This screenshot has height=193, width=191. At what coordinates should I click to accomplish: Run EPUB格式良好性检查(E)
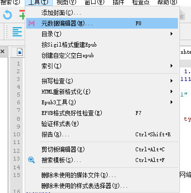[x=102, y=113]
